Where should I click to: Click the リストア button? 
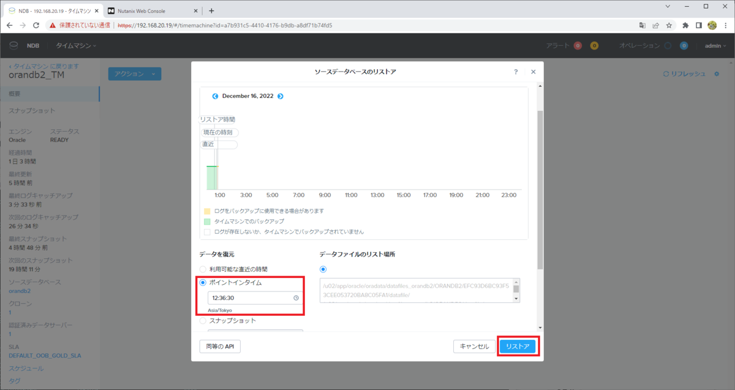518,346
